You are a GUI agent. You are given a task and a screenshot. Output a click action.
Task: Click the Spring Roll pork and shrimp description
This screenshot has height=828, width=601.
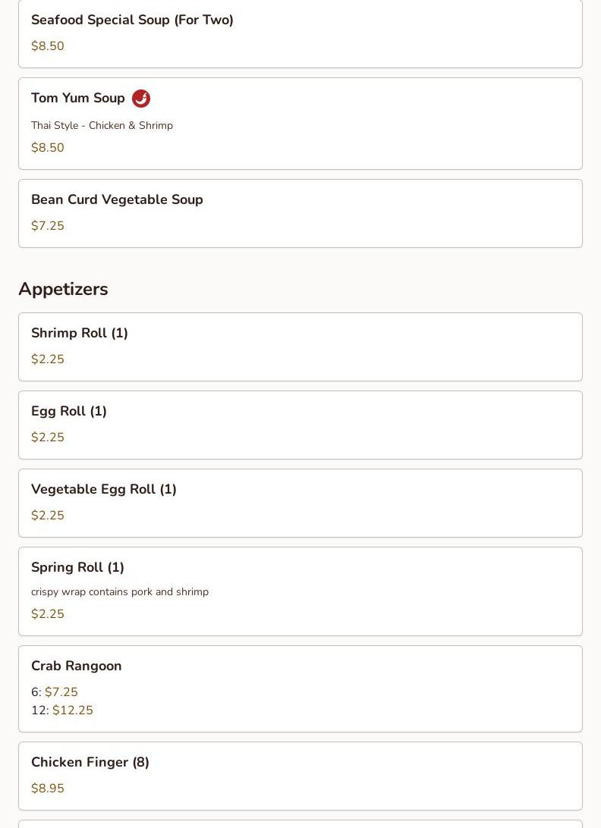click(120, 592)
